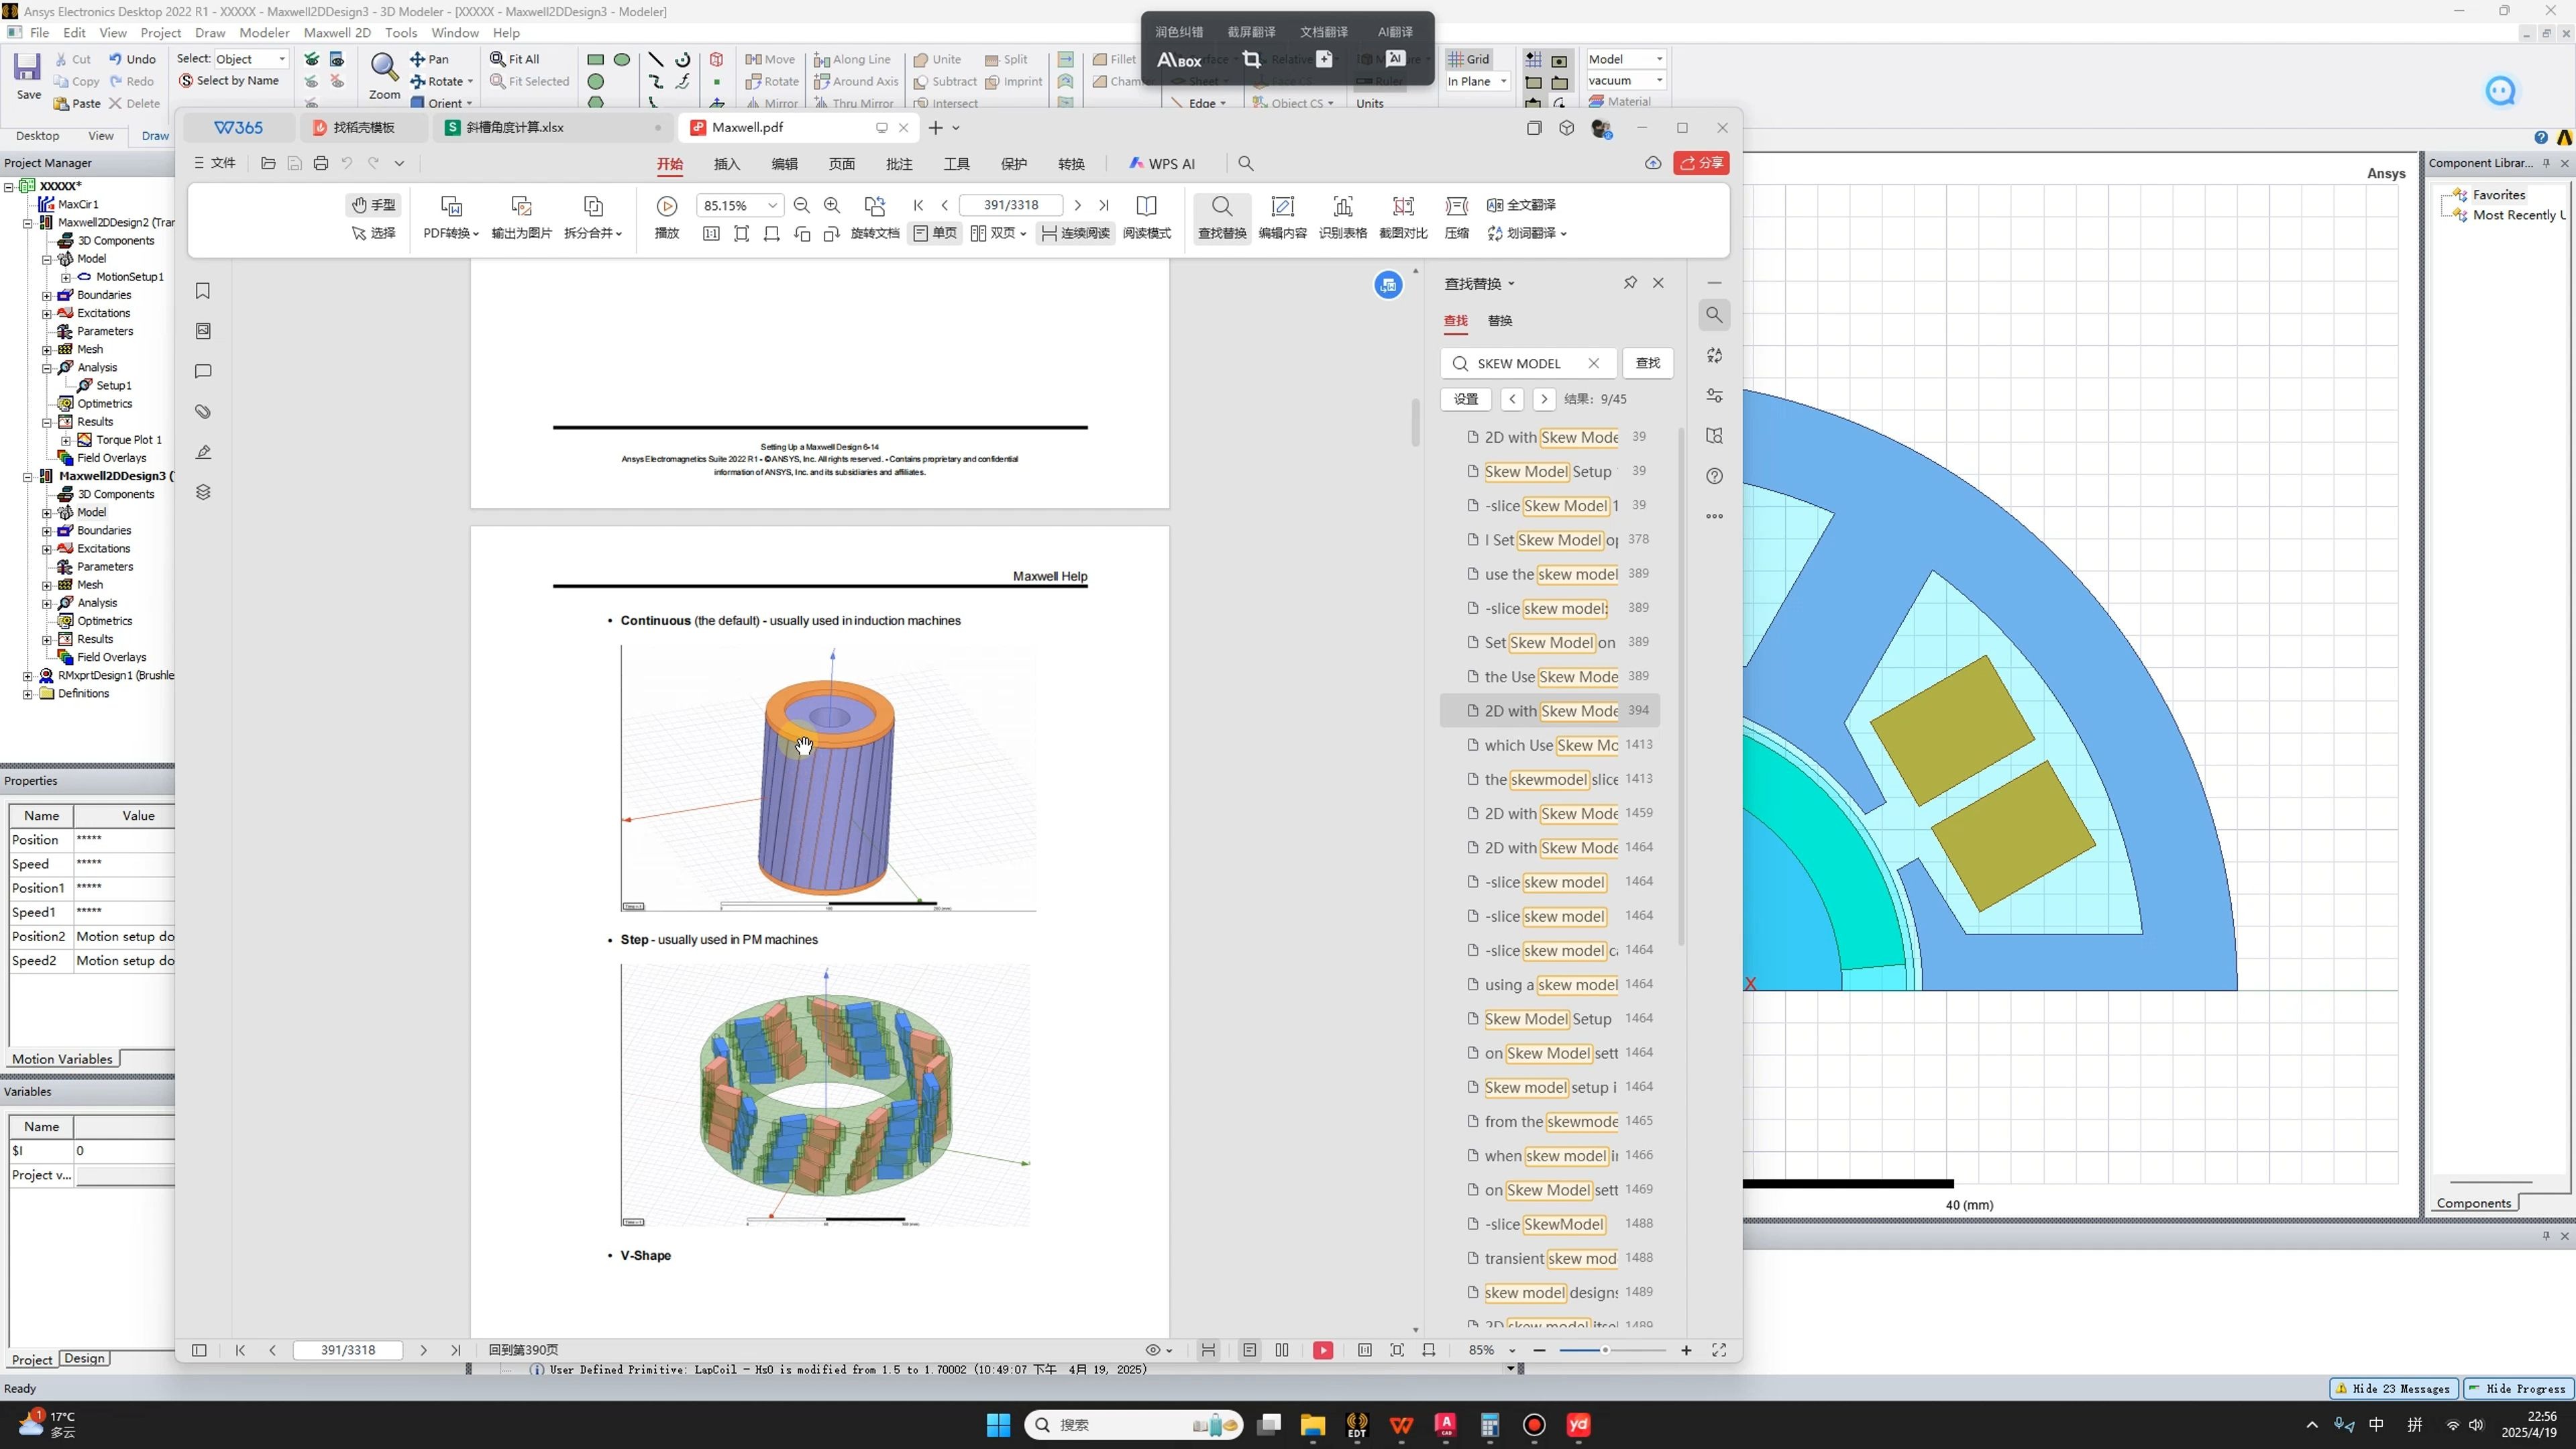Click Fit All in Ansys toolbar
The width and height of the screenshot is (2576, 1449).
click(514, 59)
